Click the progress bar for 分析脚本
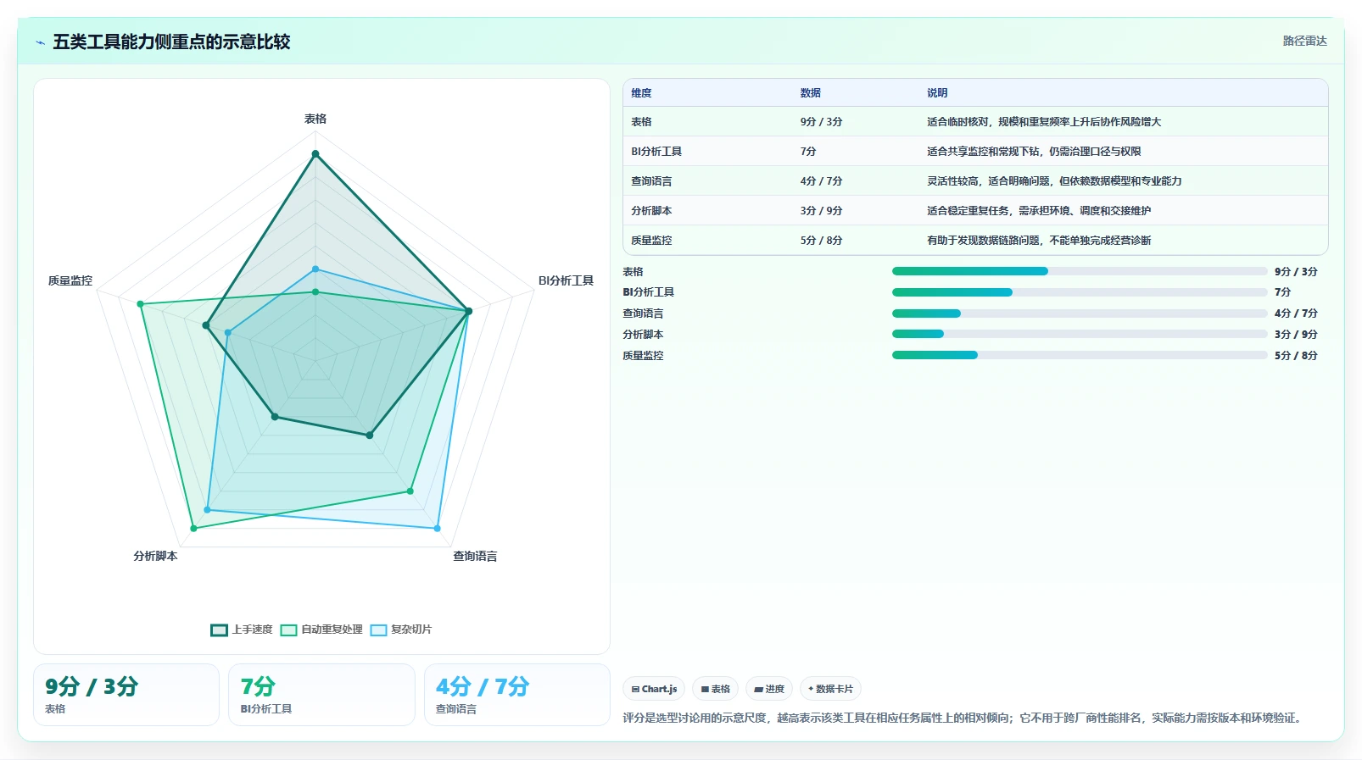 click(1080, 334)
